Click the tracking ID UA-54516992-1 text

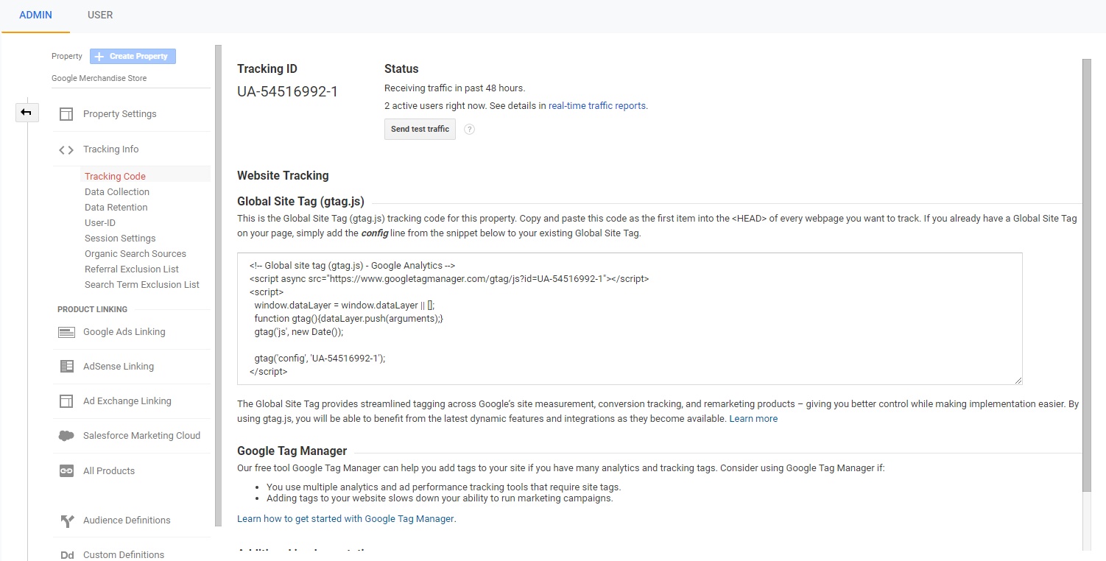coord(287,92)
